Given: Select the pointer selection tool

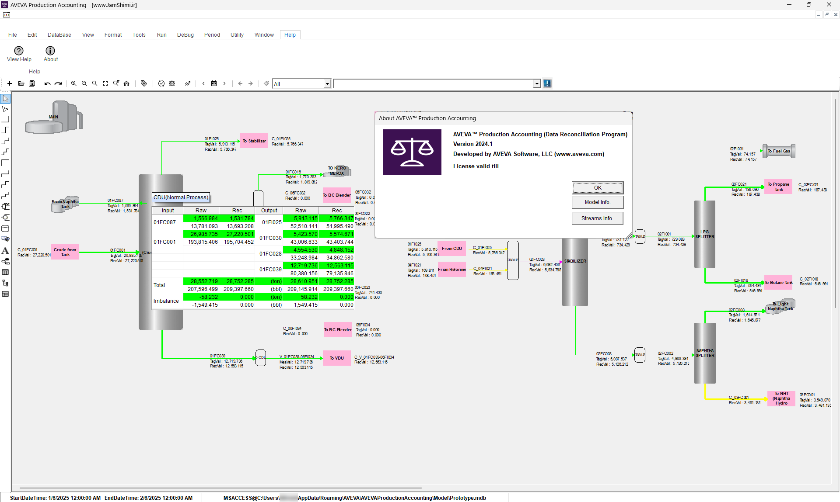Looking at the screenshot, I should click(5, 98).
